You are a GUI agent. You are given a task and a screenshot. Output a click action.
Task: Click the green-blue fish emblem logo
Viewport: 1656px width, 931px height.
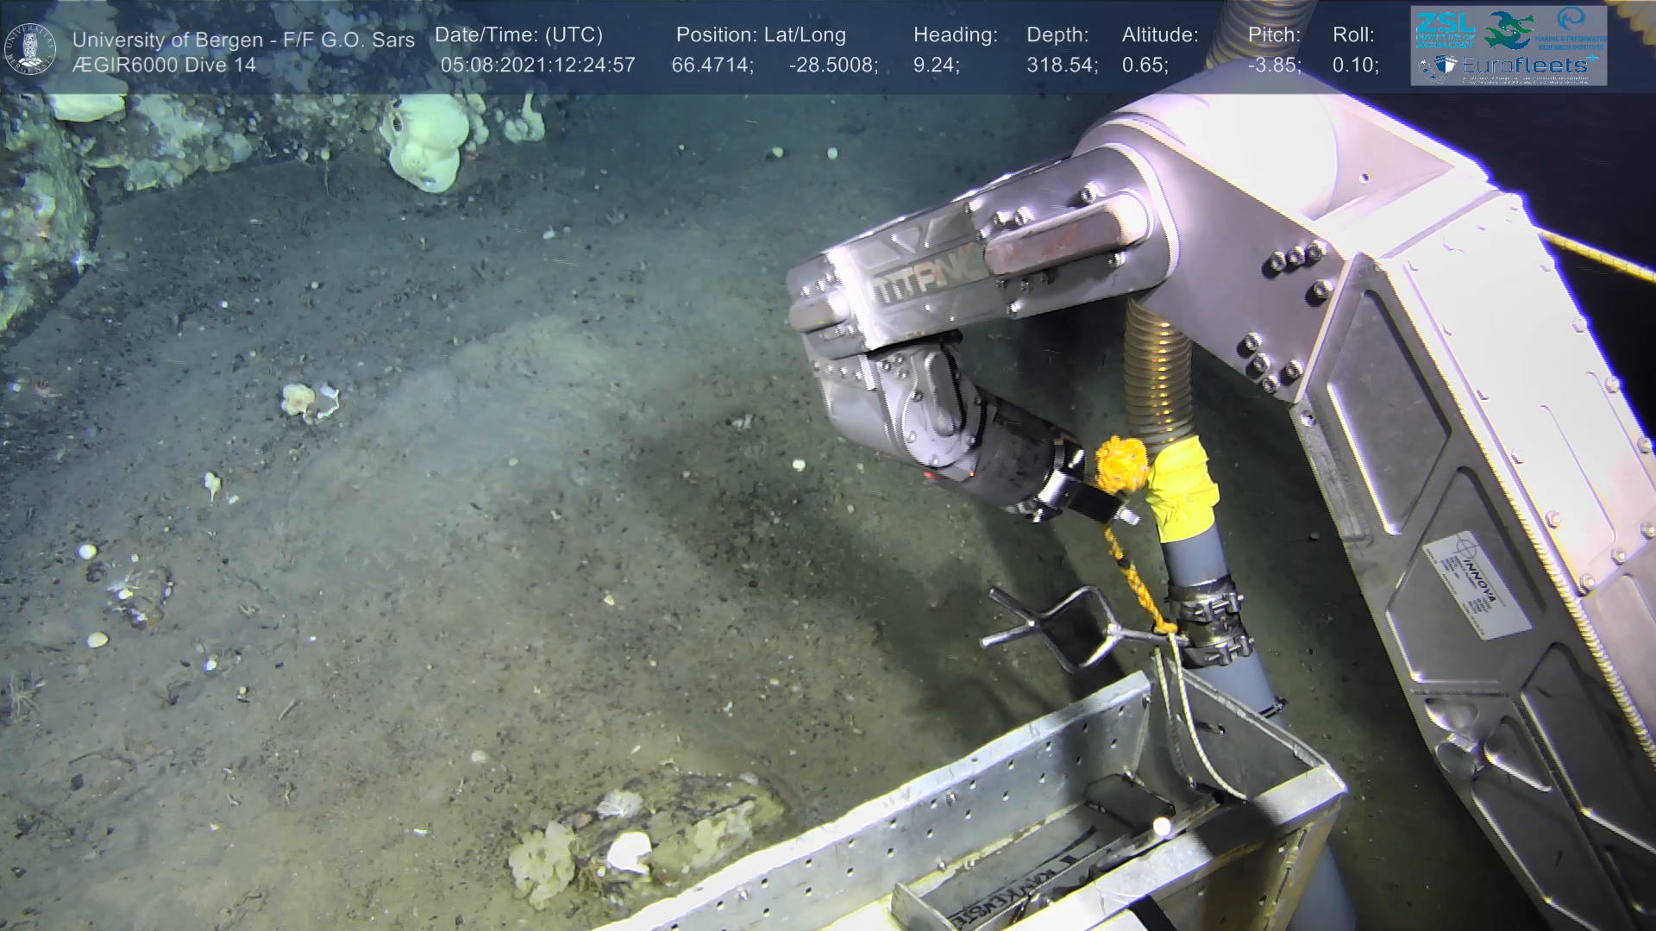1509,29
